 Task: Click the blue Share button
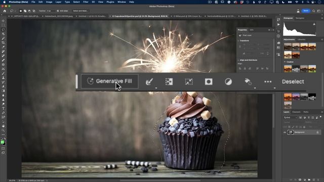pyautogui.click(x=306, y=11)
